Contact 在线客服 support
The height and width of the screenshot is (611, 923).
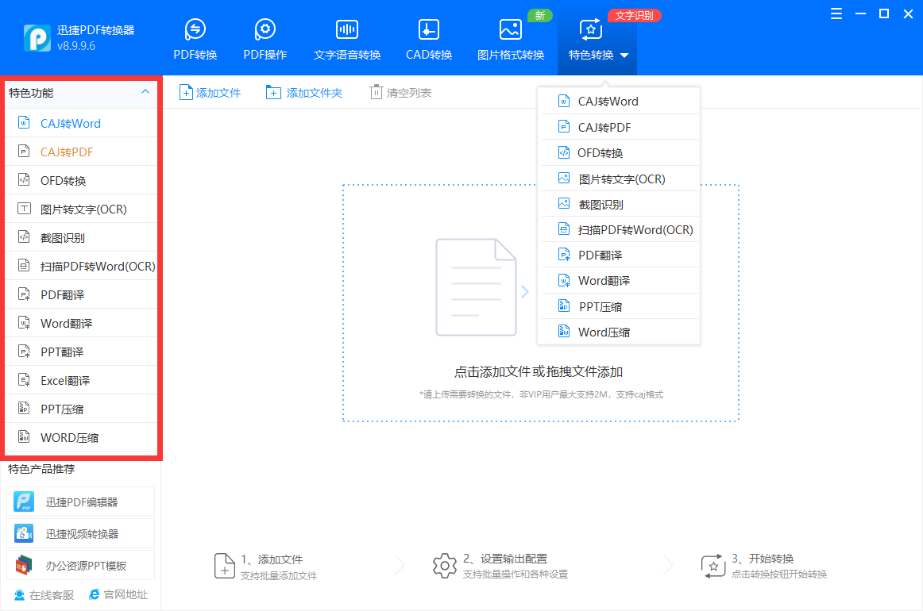[44, 595]
